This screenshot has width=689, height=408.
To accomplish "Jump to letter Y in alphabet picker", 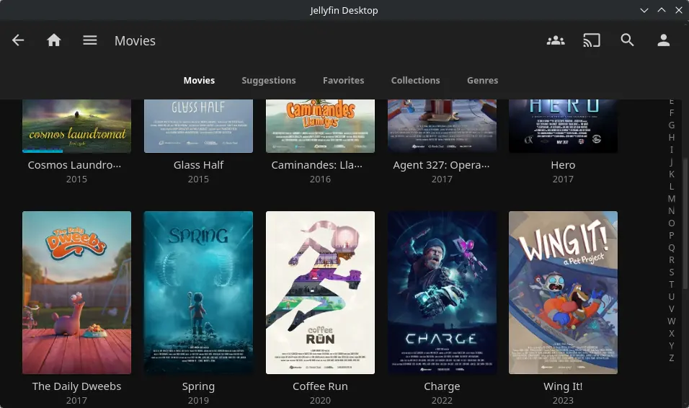I will coord(672,345).
